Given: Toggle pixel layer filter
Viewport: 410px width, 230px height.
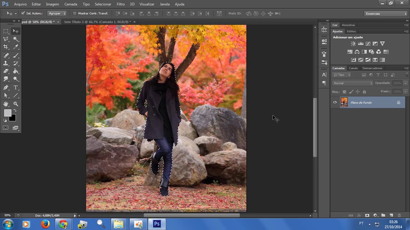Looking at the screenshot, I should click(x=364, y=75).
